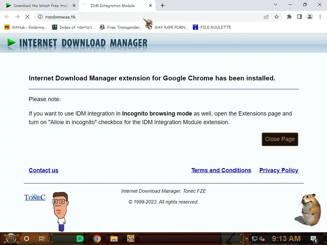Open File Explorer on taskbar
This screenshot has width=327, height=245.
(x=114, y=239)
